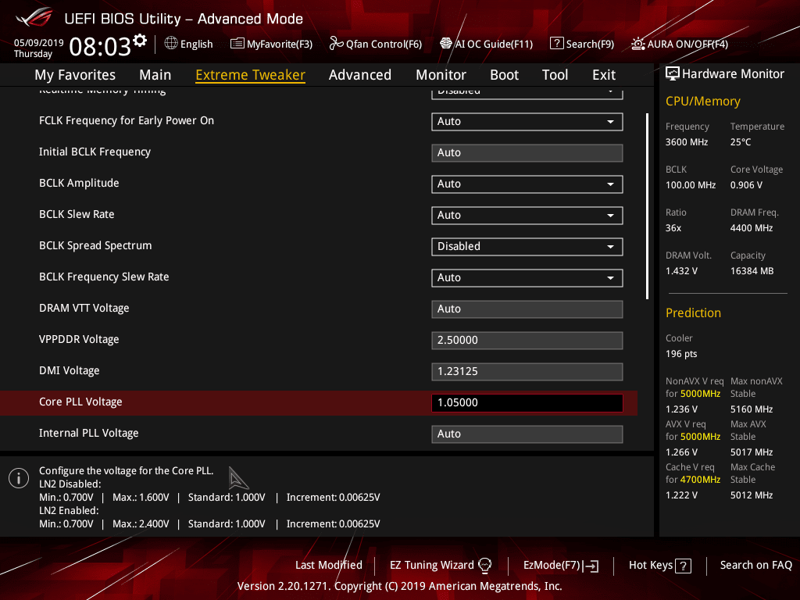Viewport: 800px width, 600px height.
Task: Select the Core PLL Voltage label
Action: (80, 402)
